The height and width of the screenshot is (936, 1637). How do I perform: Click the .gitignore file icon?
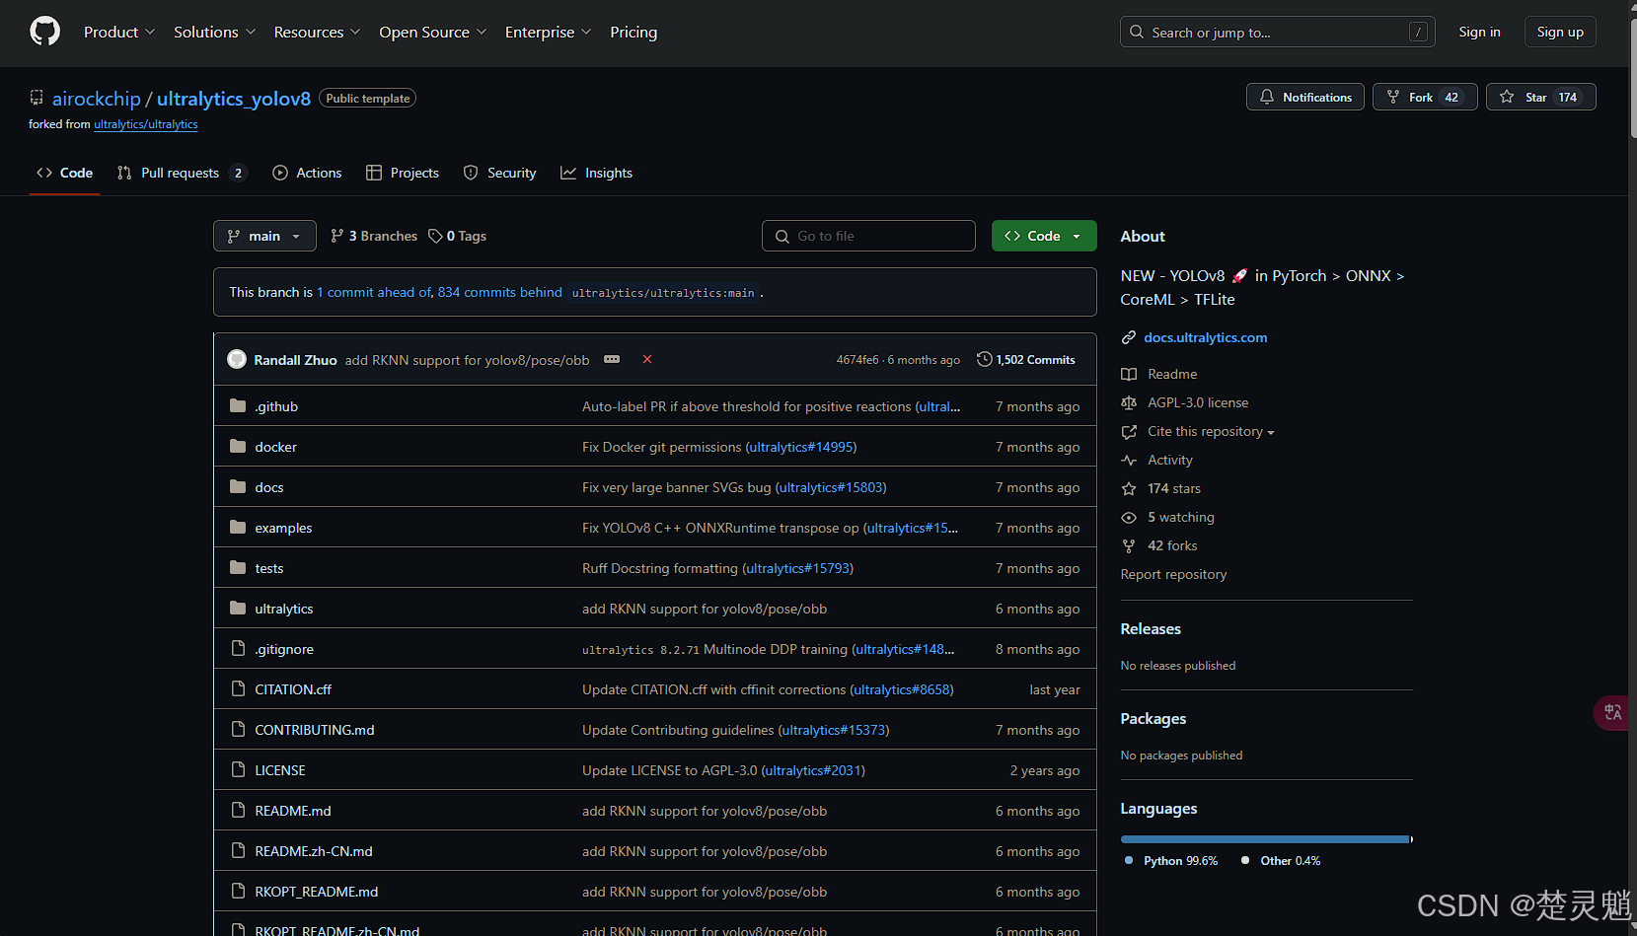[x=238, y=648]
